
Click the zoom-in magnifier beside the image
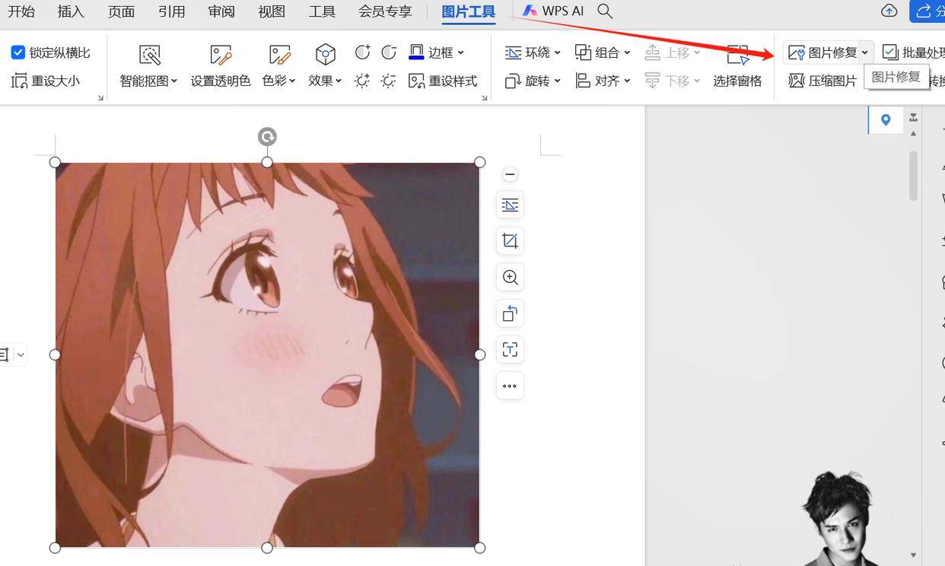[510, 278]
